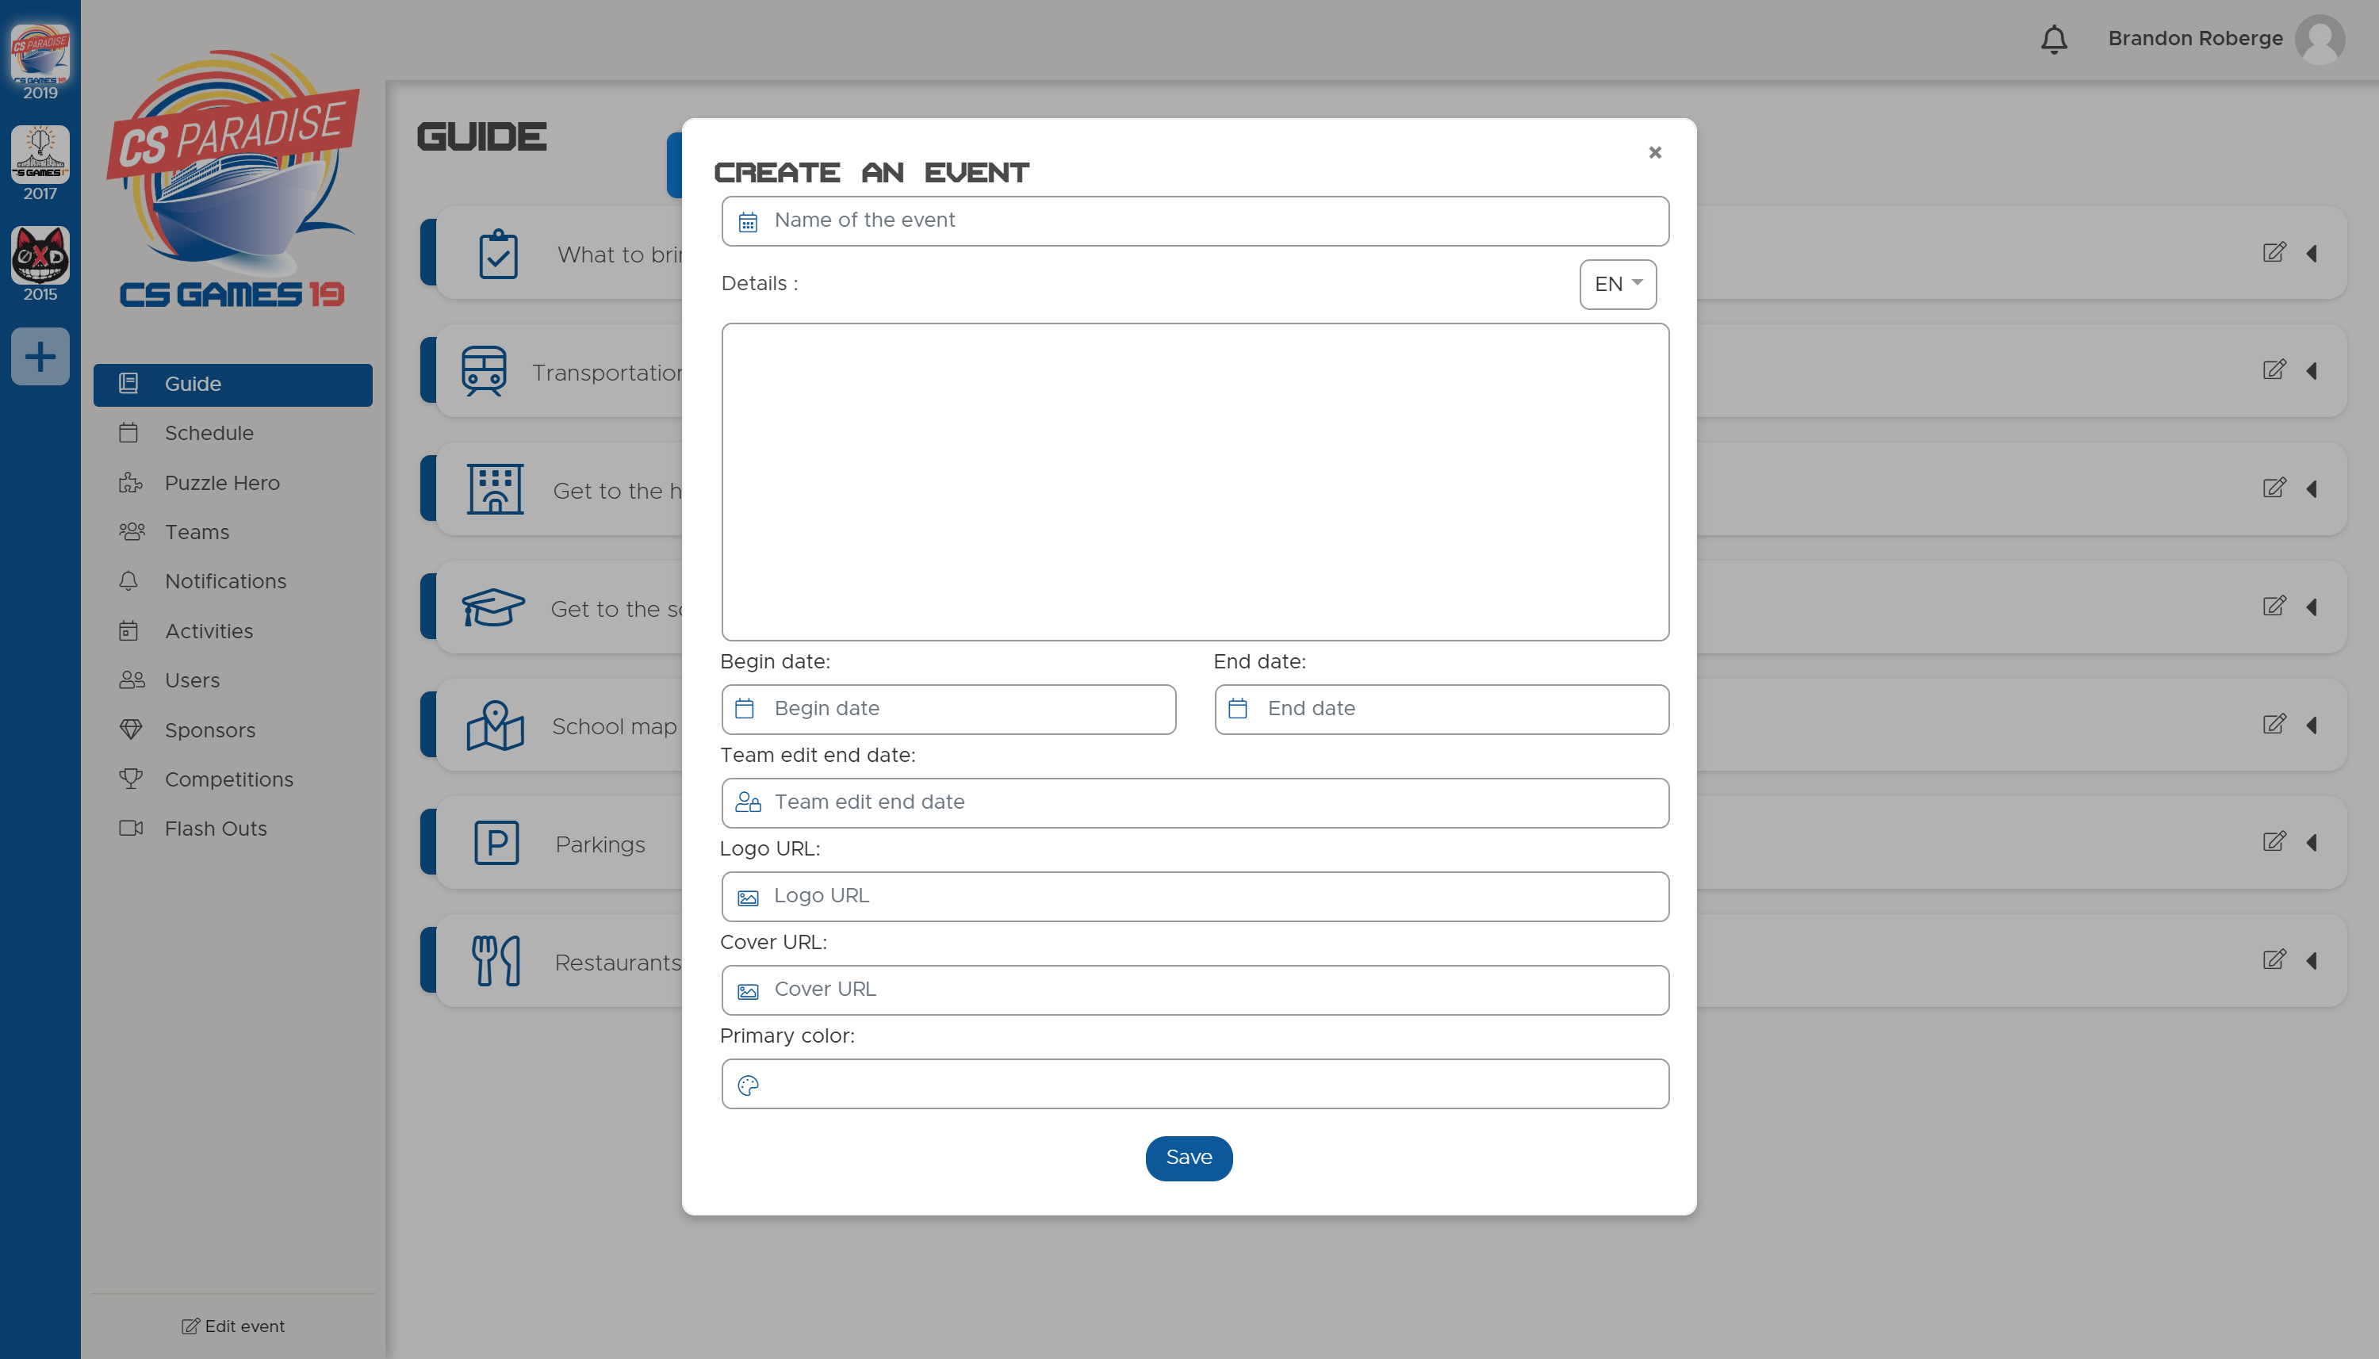Expand the School map section arrow
Image resolution: width=2379 pixels, height=1359 pixels.
coord(2312,725)
